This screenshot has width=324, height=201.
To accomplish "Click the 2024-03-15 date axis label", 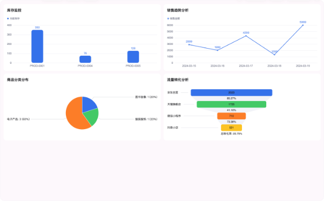I will (189, 66).
